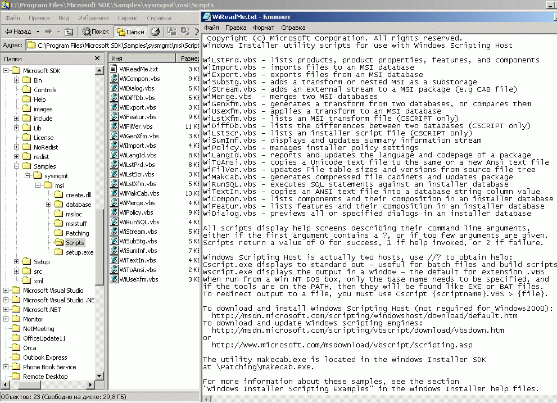Image resolution: width=557 pixels, height=403 pixels.
Task: Click folder tree scroll down arrow
Action: pos(99,375)
